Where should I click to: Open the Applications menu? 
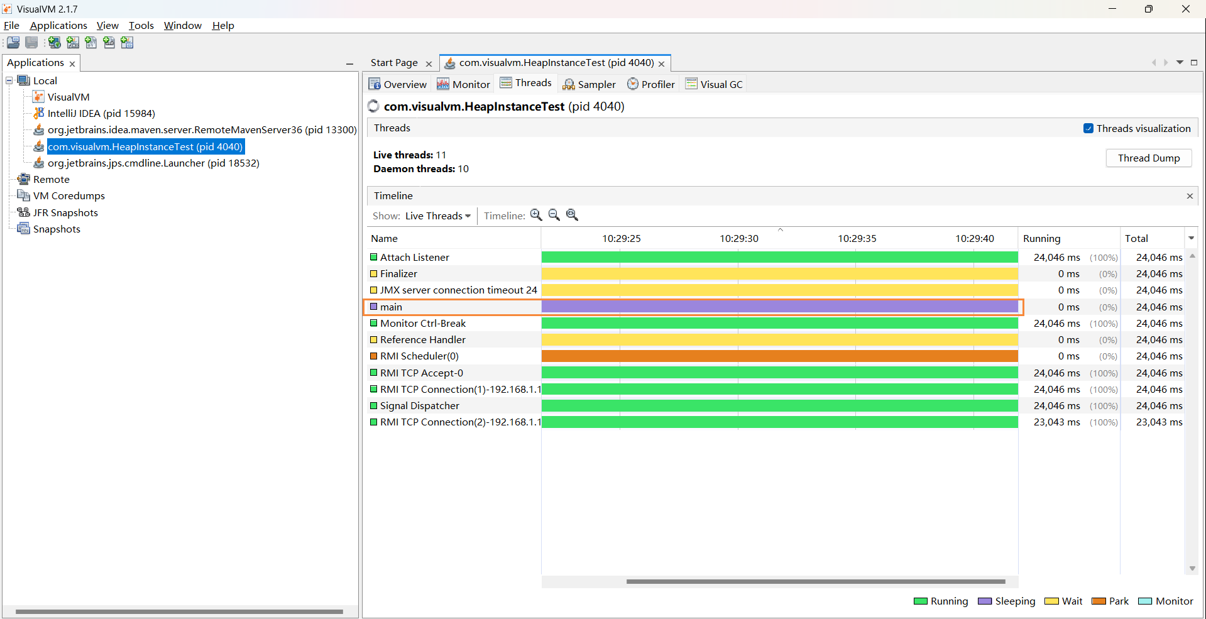[x=58, y=25]
